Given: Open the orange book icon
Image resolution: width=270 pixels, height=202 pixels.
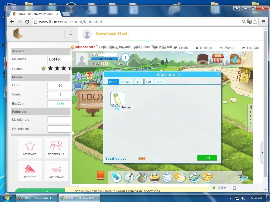Looking at the screenshot, I should pyautogui.click(x=100, y=175).
